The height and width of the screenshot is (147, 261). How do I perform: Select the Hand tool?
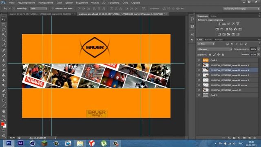click(4, 111)
